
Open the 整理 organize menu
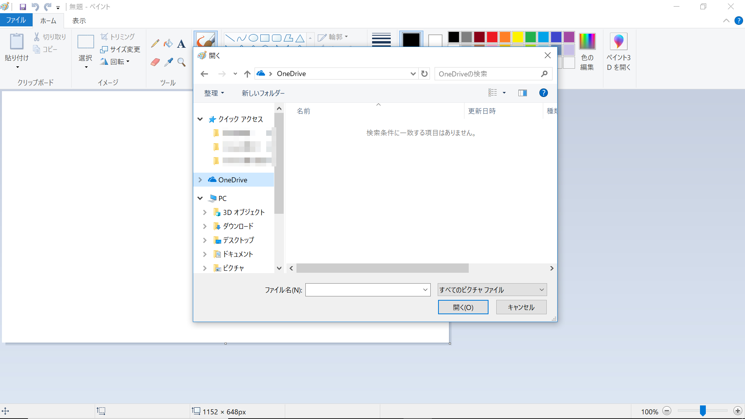214,93
